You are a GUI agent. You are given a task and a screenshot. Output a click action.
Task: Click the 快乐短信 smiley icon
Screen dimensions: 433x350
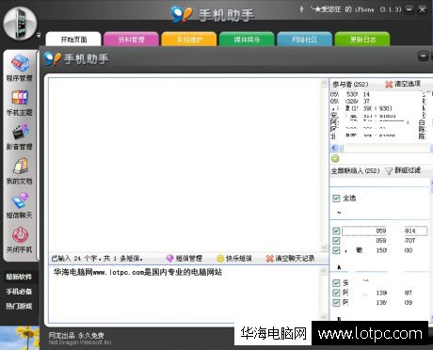[220, 259]
